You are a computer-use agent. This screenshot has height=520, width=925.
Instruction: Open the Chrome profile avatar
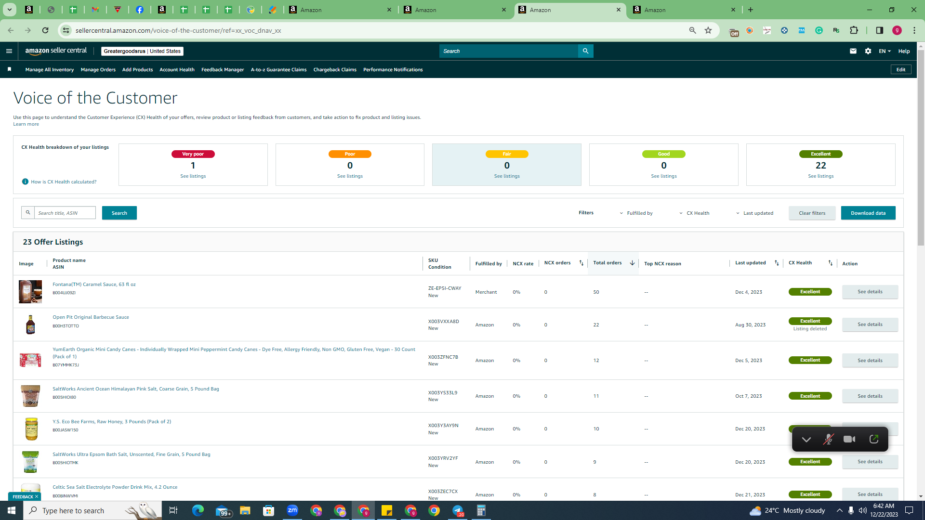[x=897, y=30]
